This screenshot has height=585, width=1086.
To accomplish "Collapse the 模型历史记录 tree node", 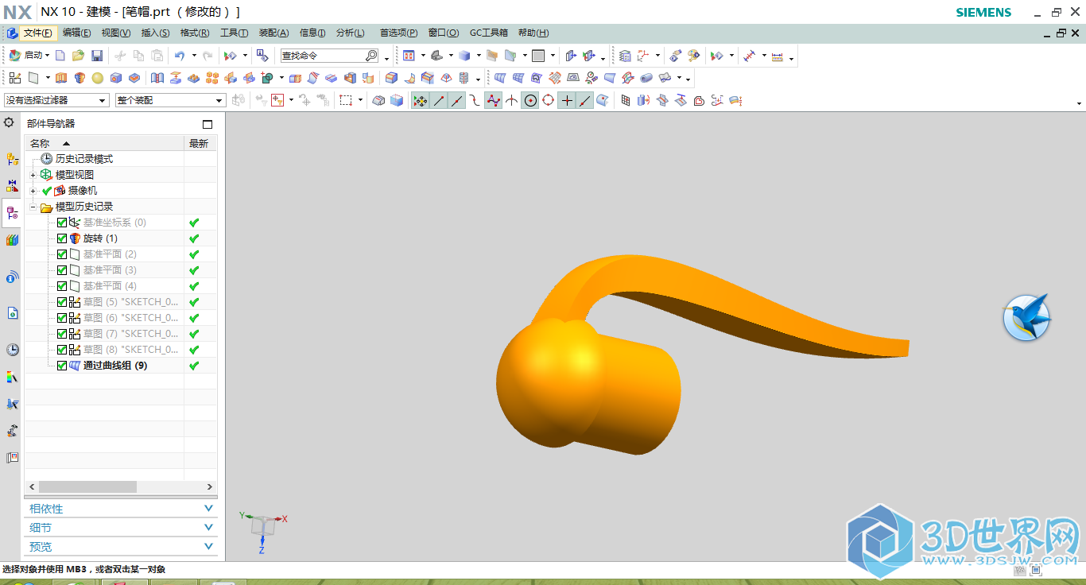I will (x=33, y=207).
